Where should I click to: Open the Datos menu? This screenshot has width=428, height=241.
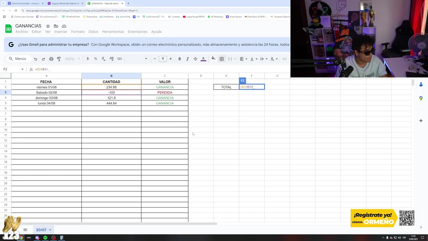pos(93,32)
